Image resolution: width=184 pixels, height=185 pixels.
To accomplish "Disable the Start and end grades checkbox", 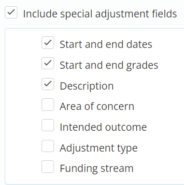I will pyautogui.click(x=48, y=63).
